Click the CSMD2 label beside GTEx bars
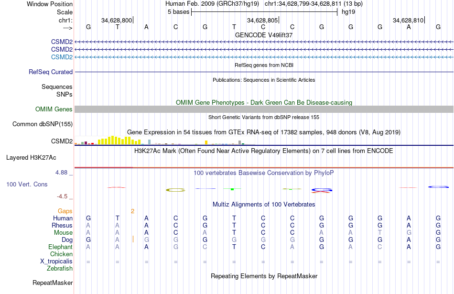 tap(62, 141)
